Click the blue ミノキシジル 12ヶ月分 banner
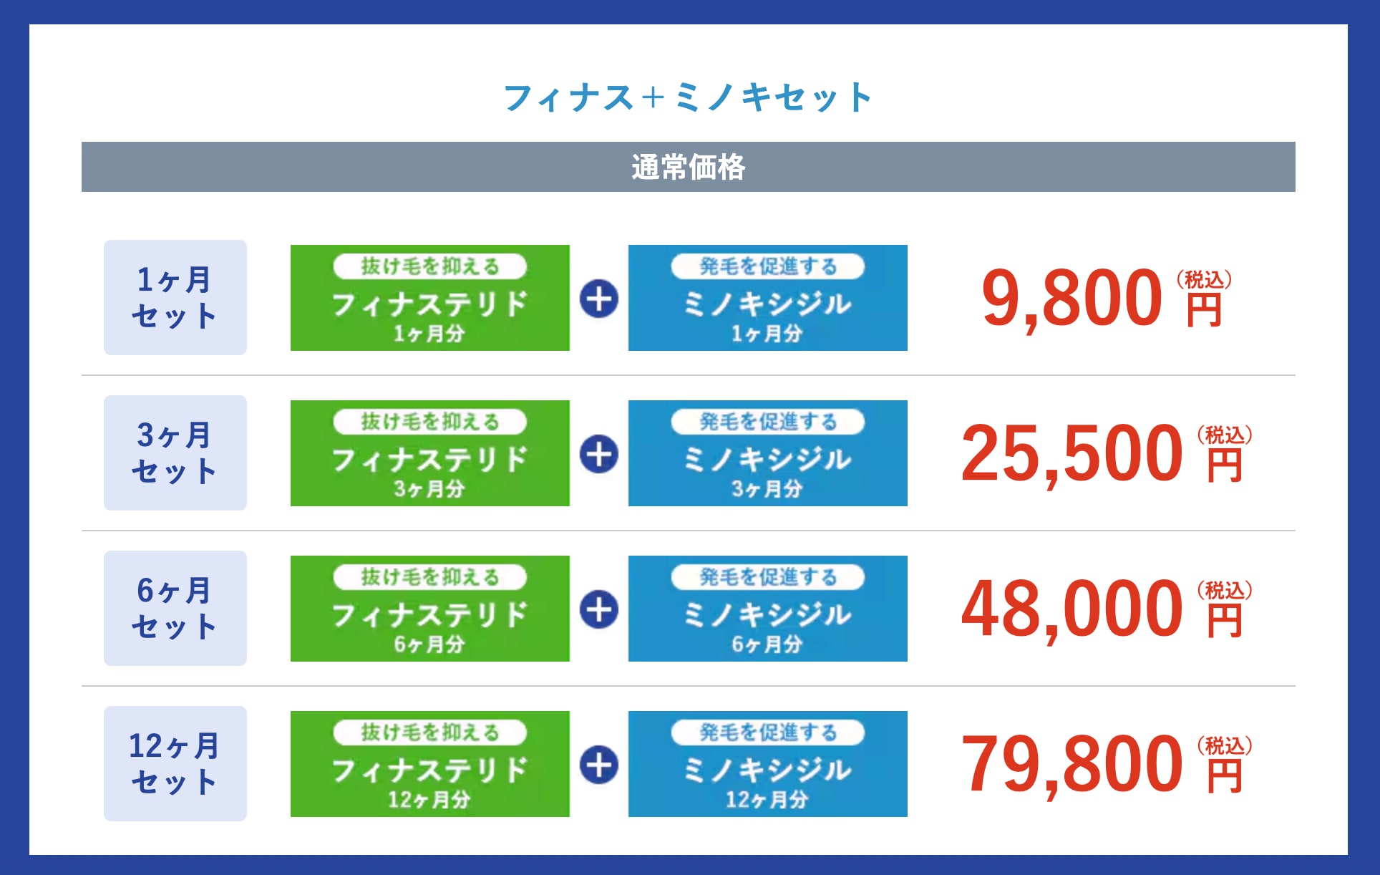The height and width of the screenshot is (875, 1380). click(767, 764)
